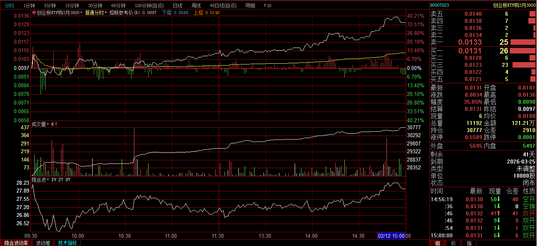Select the 5分钟 chart period

50,6
